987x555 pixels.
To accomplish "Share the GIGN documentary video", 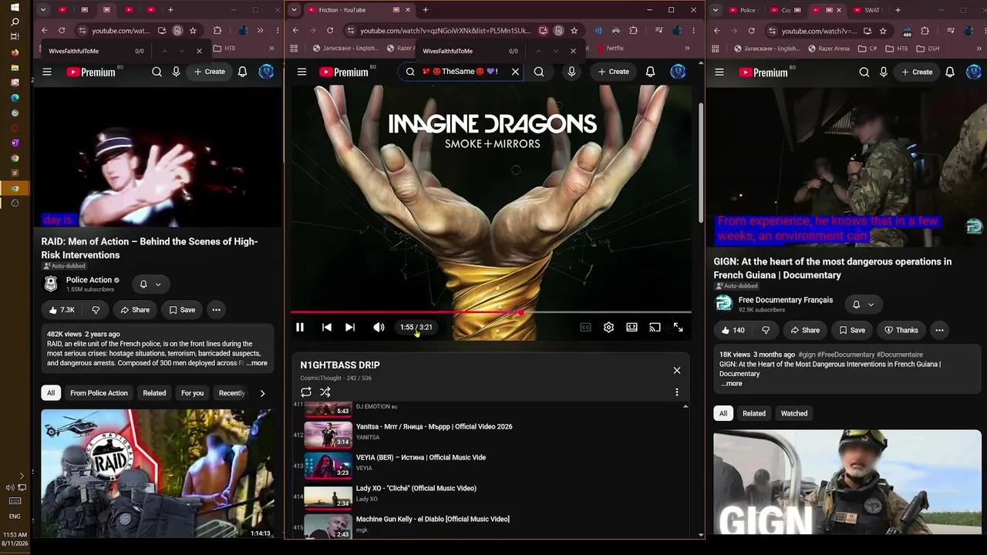I will [x=804, y=330].
